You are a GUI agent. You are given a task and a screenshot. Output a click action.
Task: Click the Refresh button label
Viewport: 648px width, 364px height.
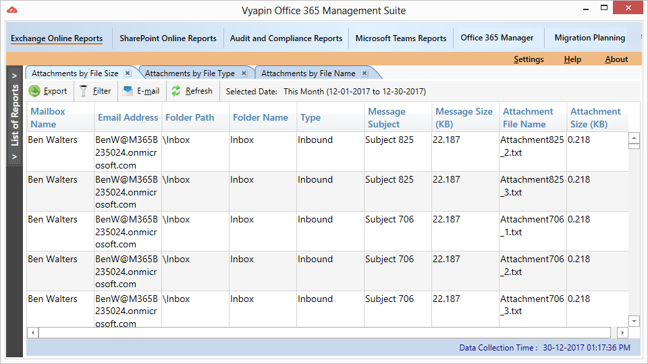pyautogui.click(x=198, y=91)
